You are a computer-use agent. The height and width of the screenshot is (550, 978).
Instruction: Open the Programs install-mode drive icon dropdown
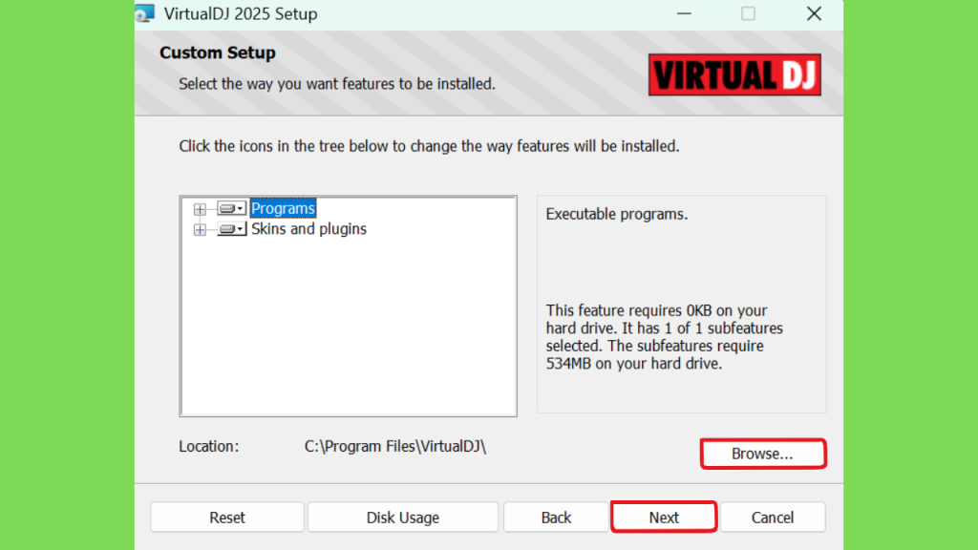click(231, 208)
